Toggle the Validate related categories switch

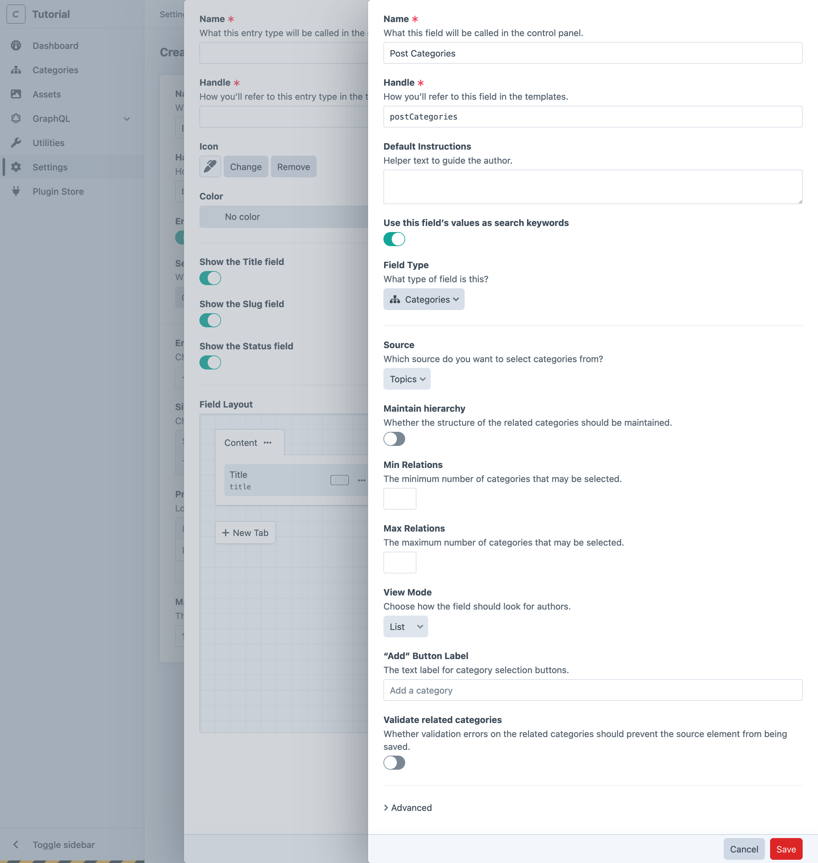click(394, 762)
